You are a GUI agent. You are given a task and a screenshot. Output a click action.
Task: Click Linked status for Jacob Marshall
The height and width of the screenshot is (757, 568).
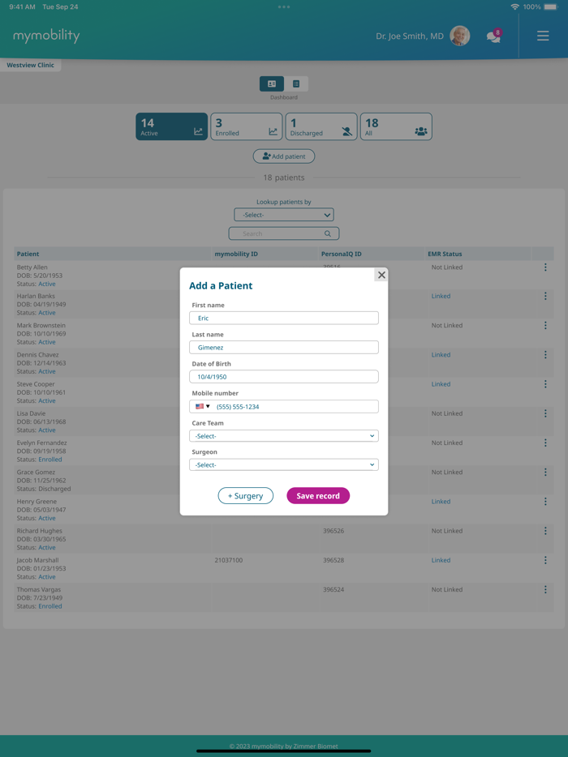[x=441, y=560]
